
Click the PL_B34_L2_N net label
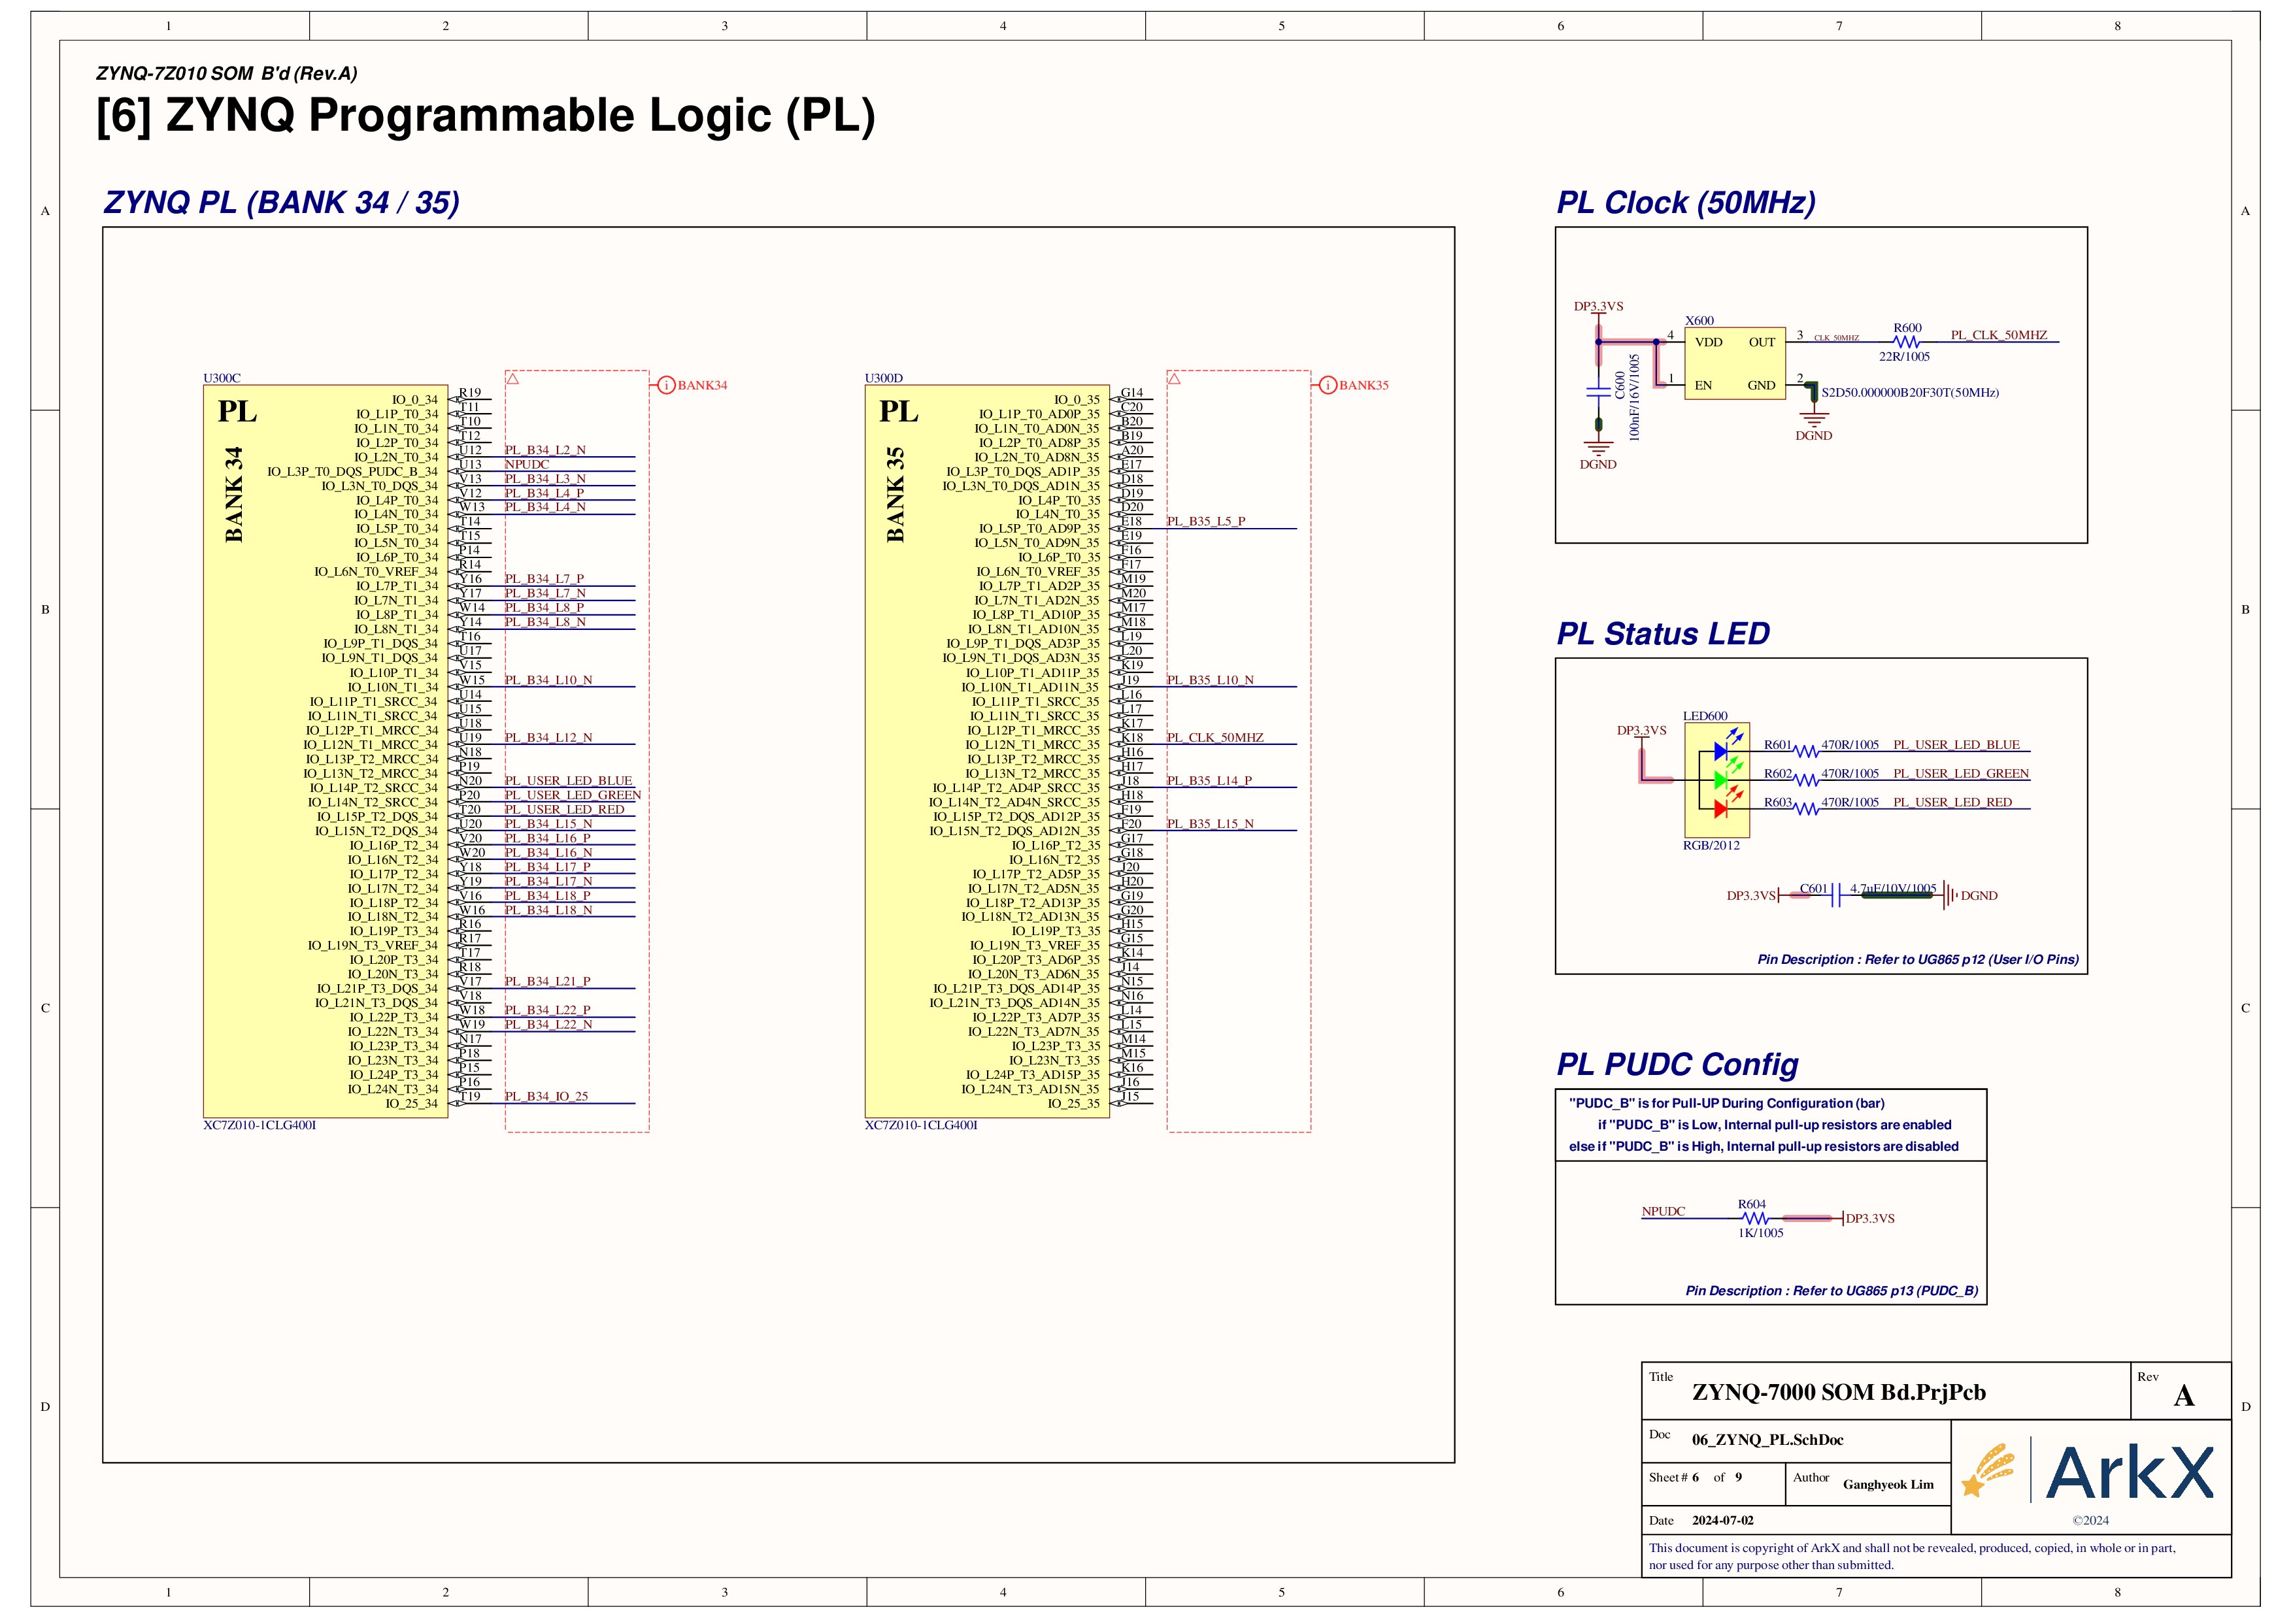point(545,450)
